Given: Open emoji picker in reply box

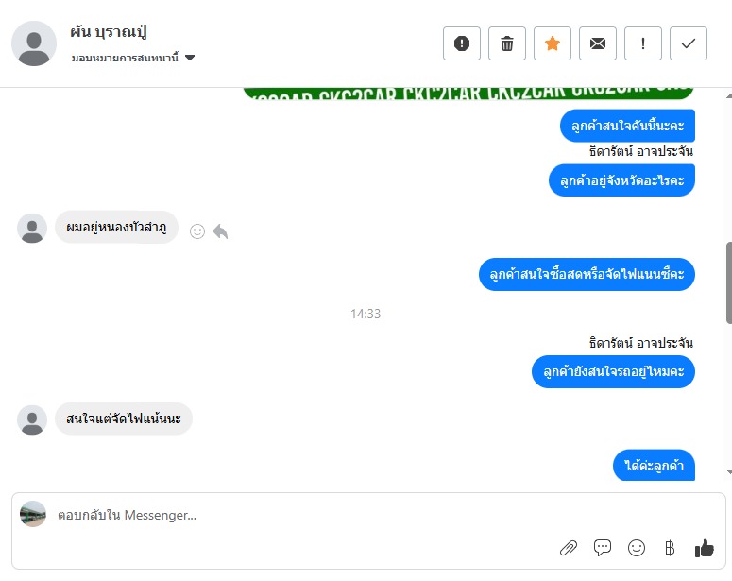Looking at the screenshot, I should pyautogui.click(x=637, y=548).
